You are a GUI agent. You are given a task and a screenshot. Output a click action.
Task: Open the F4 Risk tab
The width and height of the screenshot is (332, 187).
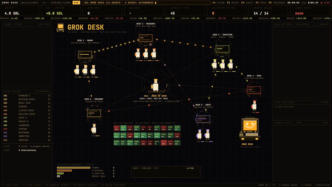coord(261,2)
